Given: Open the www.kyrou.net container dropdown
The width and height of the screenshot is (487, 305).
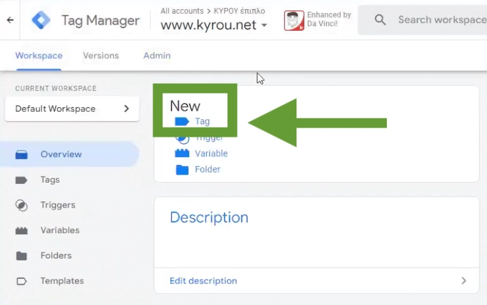Looking at the screenshot, I should coord(213,25).
